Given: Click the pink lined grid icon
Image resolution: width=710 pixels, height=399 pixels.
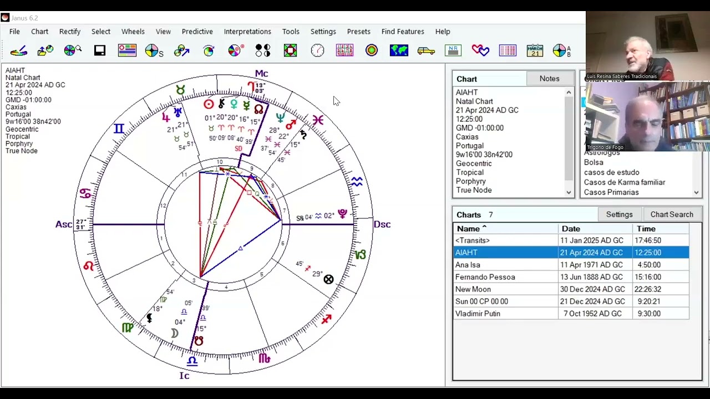Looking at the screenshot, I should [508, 51].
